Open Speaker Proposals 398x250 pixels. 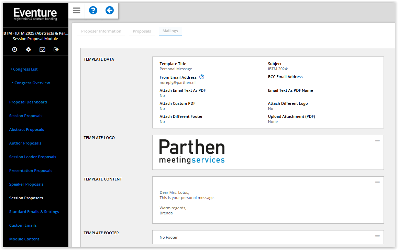click(x=26, y=184)
